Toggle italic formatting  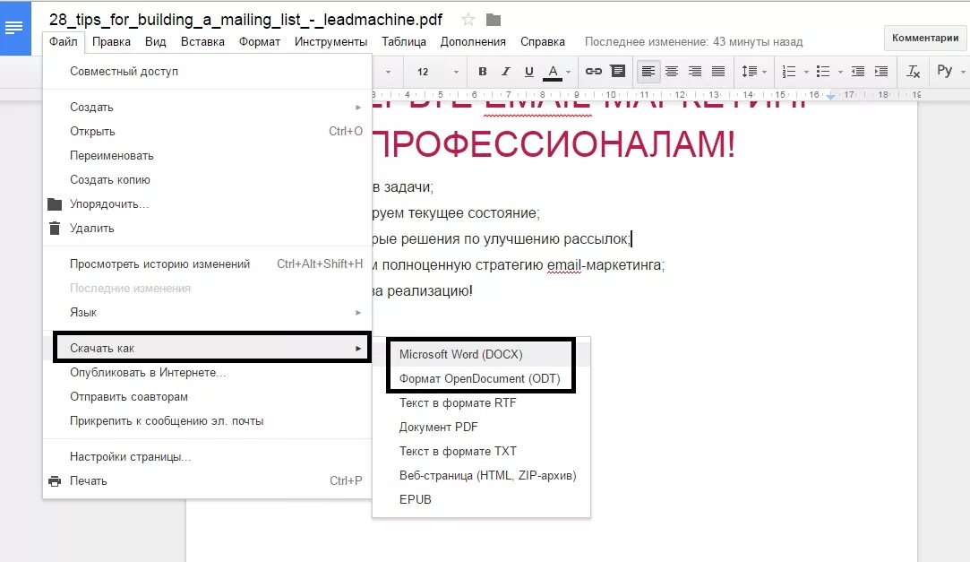[x=505, y=71]
